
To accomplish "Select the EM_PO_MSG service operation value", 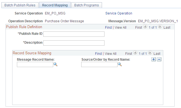I will click(x=55, y=13).
